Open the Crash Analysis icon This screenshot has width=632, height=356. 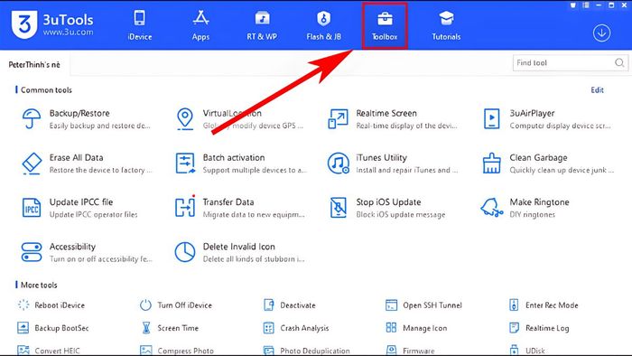[x=268, y=328]
